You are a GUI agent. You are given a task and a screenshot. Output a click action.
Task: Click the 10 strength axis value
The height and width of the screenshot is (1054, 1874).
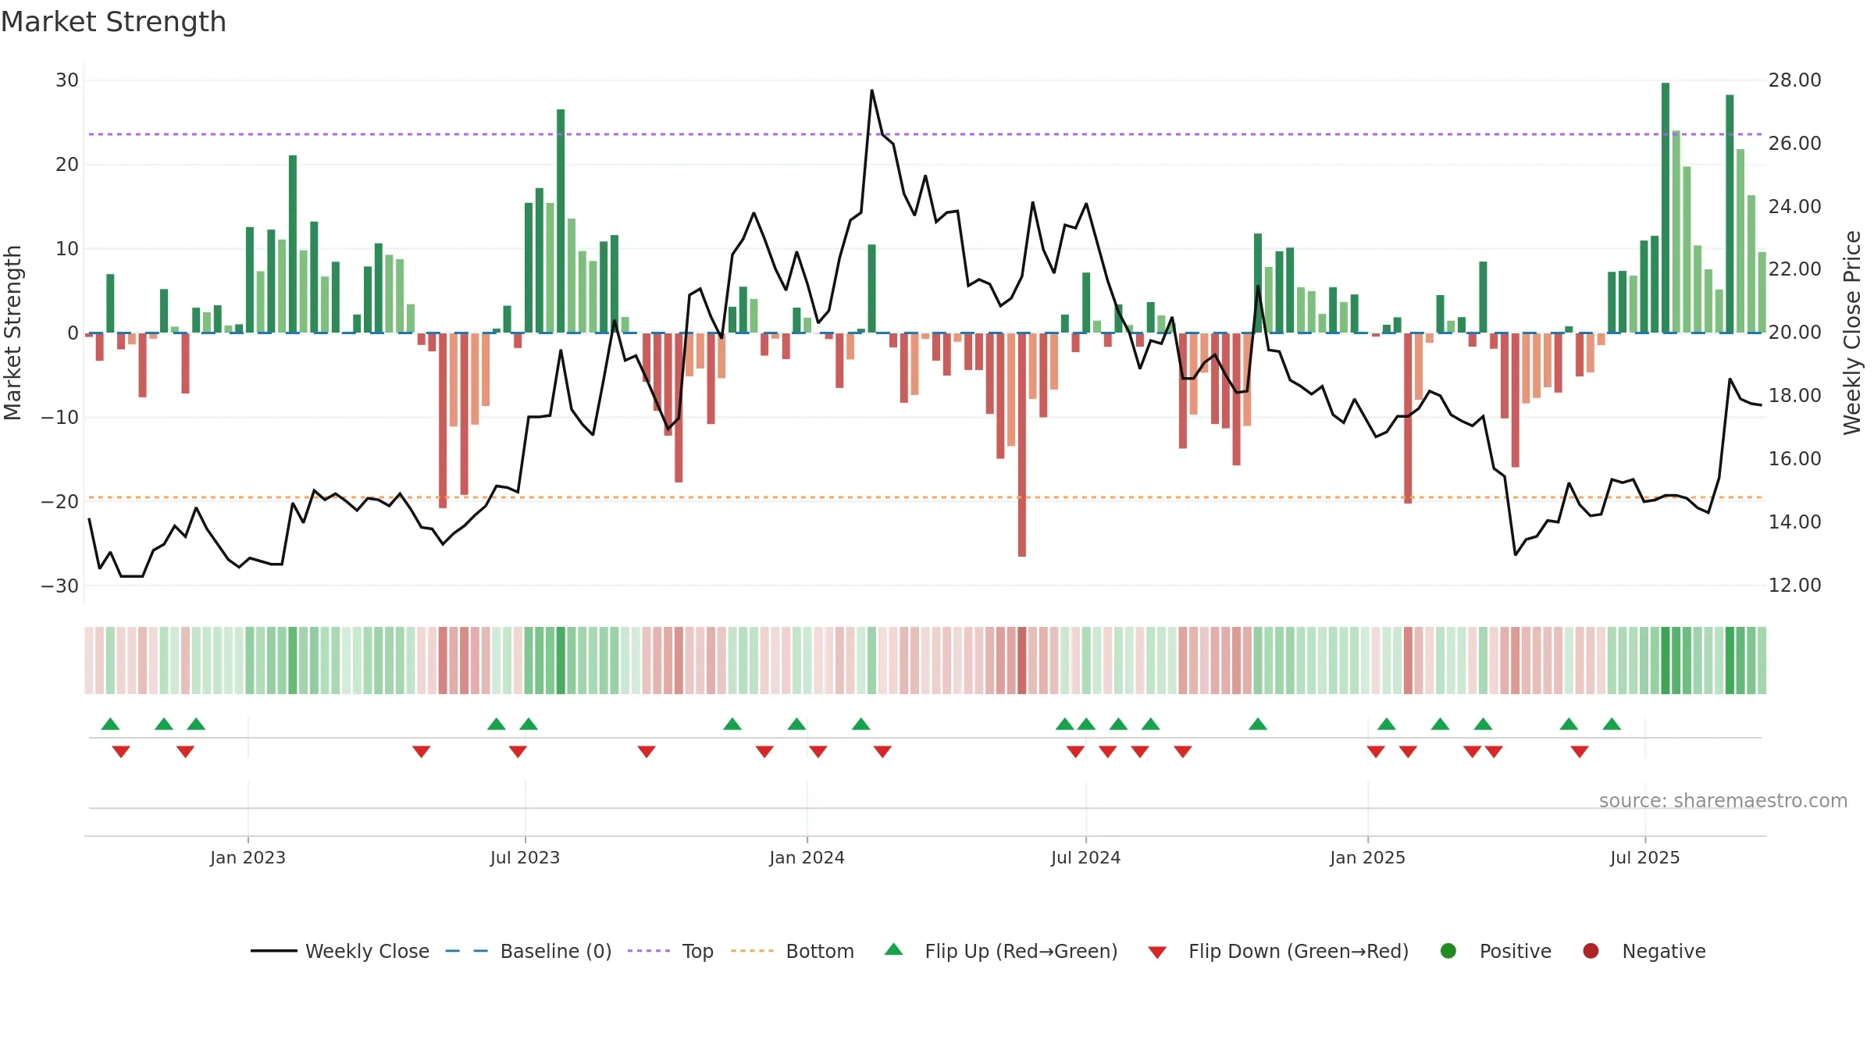click(x=67, y=249)
